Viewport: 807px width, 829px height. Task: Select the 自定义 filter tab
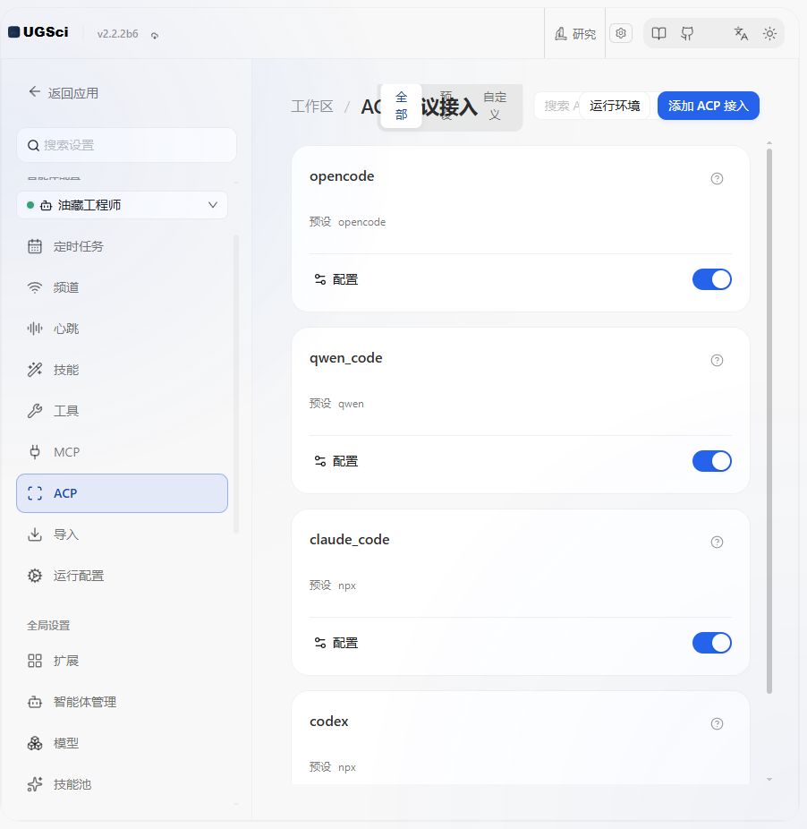tap(495, 106)
